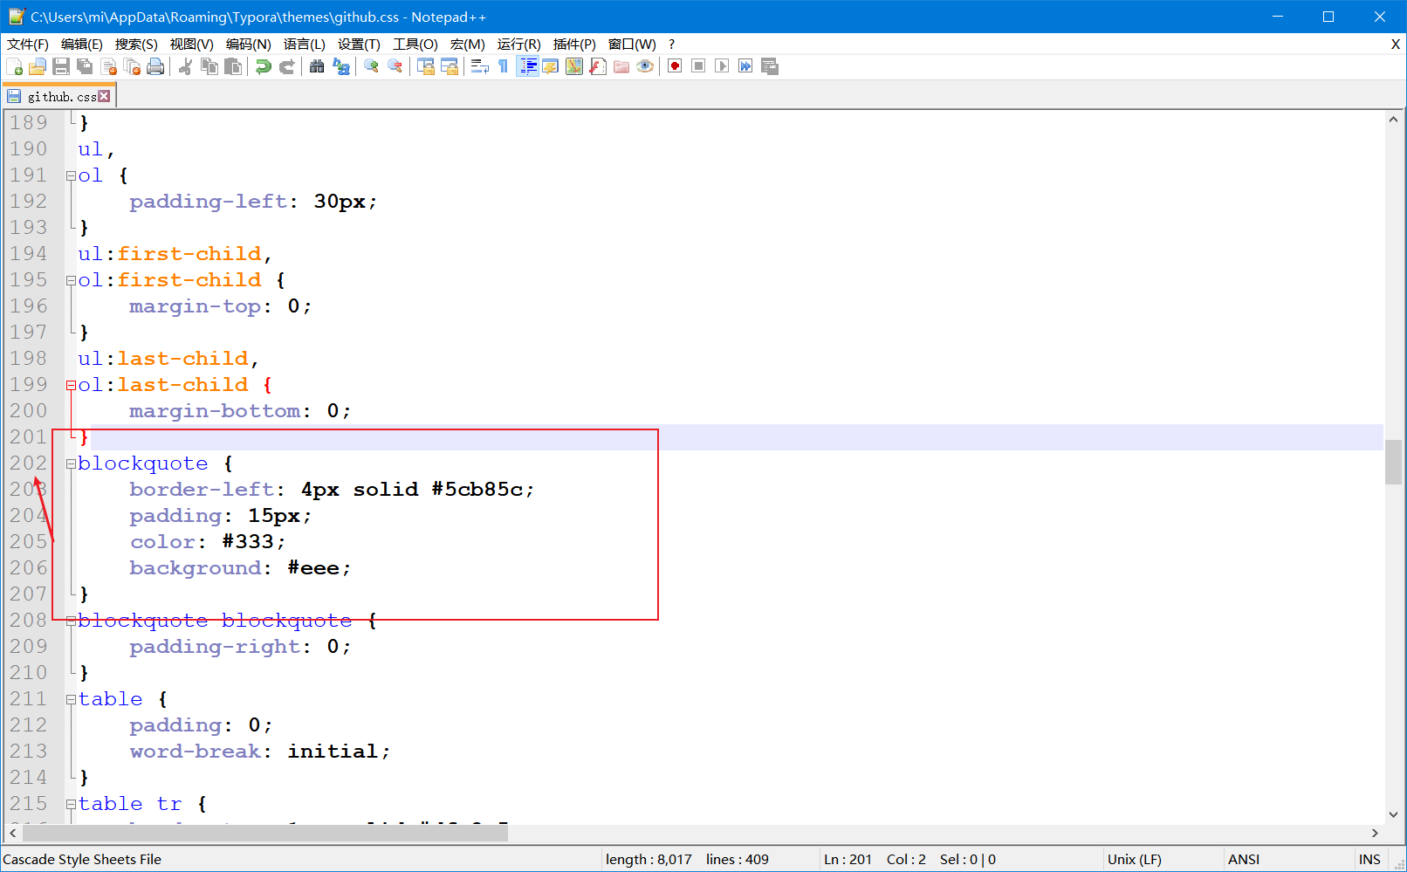Viewport: 1407px width, 872px height.
Task: Open the 语言(L) menu
Action: point(305,44)
